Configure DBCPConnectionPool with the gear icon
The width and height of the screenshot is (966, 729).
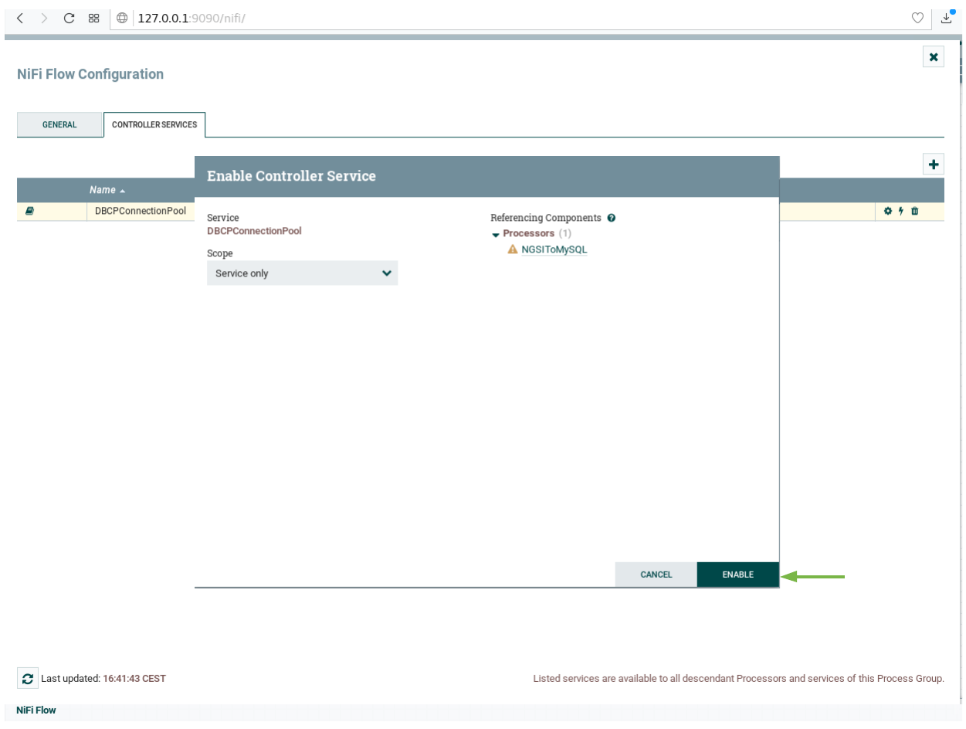pos(888,211)
